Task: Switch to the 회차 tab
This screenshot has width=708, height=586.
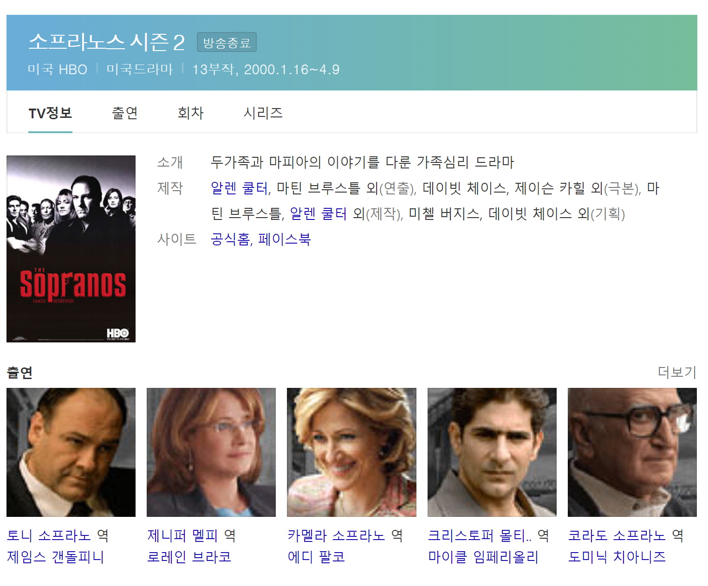Action: click(x=191, y=113)
